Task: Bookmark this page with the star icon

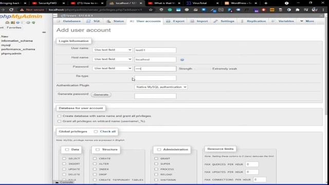Action: coord(151,10)
